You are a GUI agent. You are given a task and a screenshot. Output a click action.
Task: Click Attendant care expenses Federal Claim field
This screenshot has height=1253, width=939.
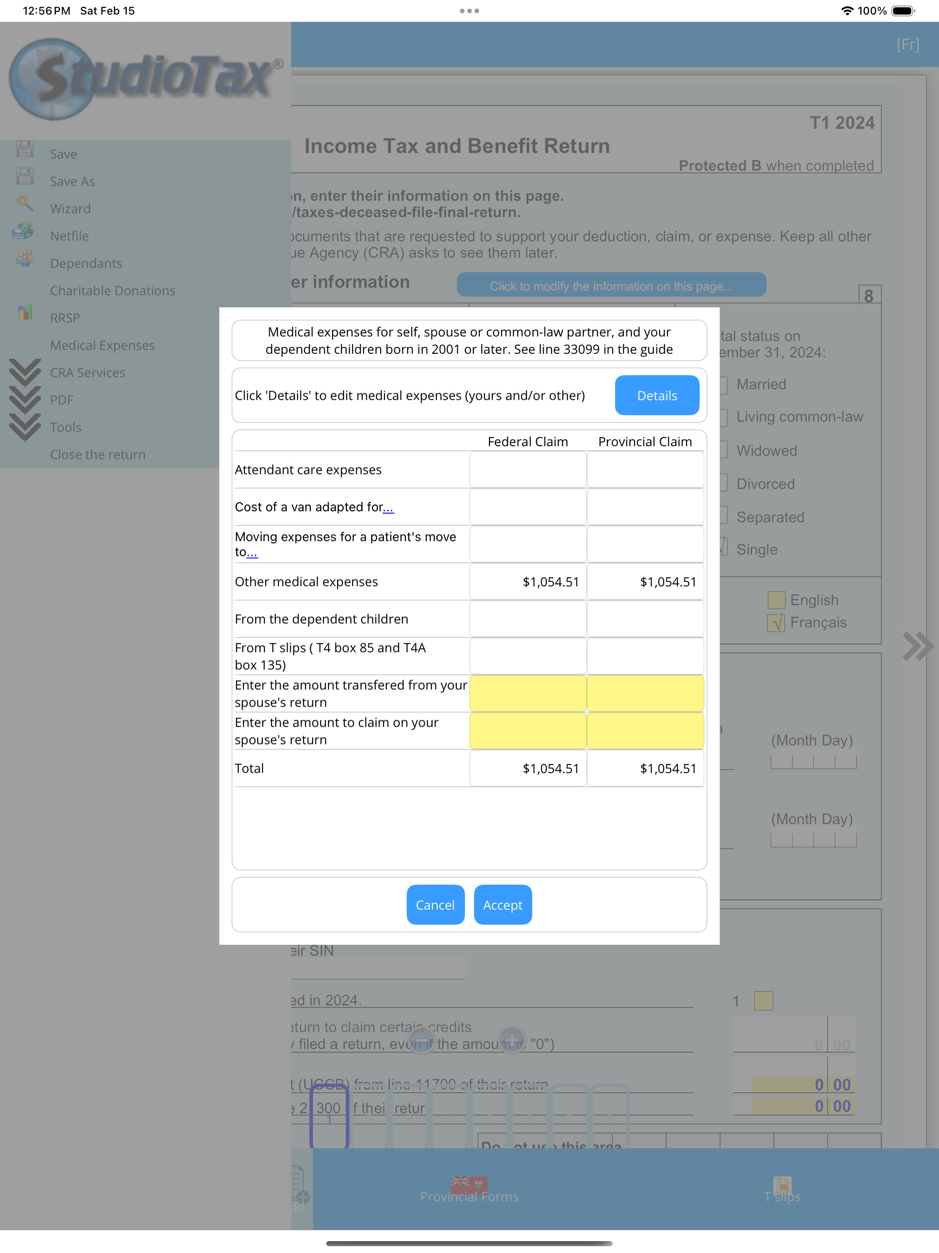tap(528, 469)
